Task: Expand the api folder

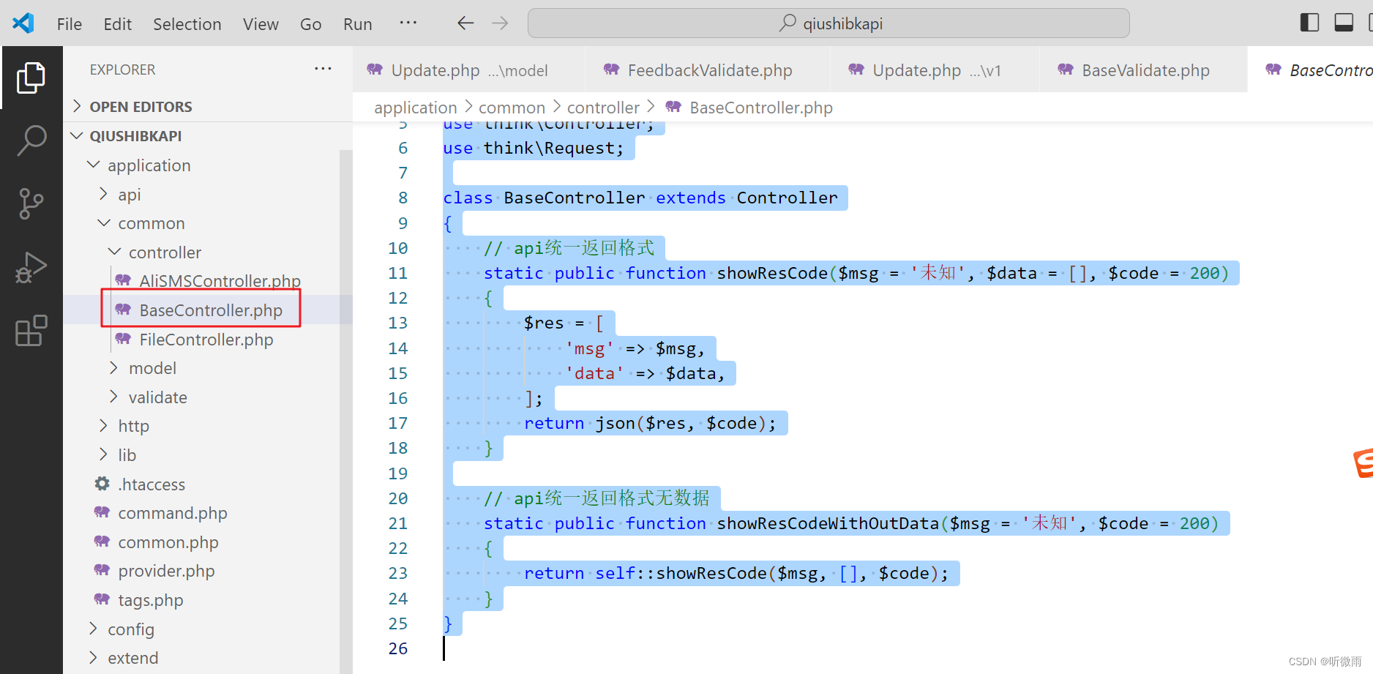Action: pyautogui.click(x=201, y=195)
